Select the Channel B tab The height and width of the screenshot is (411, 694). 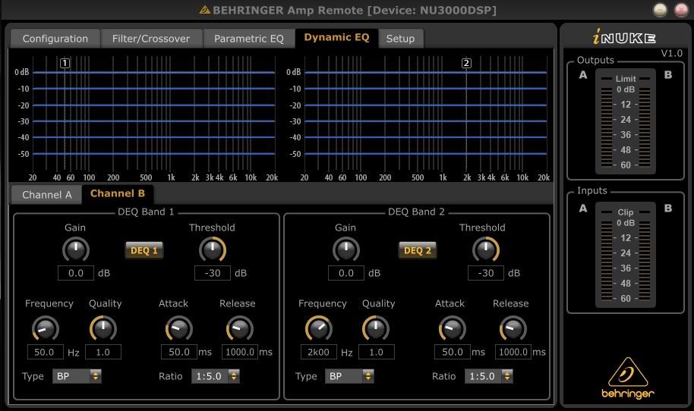point(117,193)
